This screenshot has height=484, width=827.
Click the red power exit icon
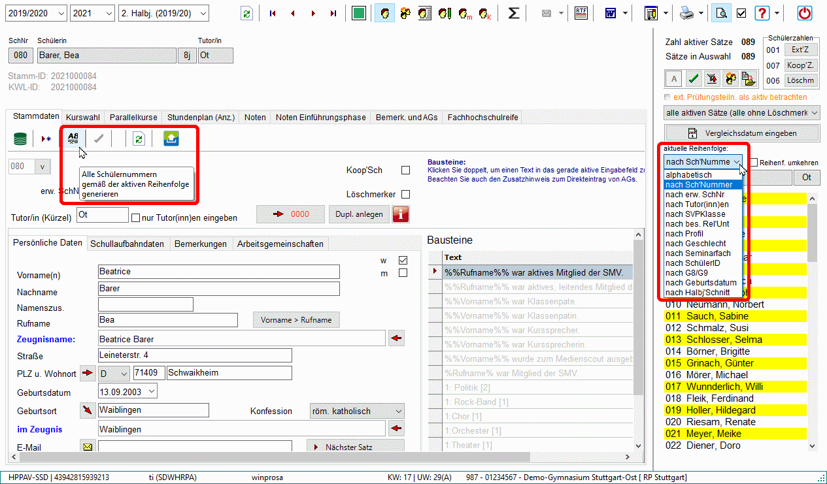click(805, 13)
